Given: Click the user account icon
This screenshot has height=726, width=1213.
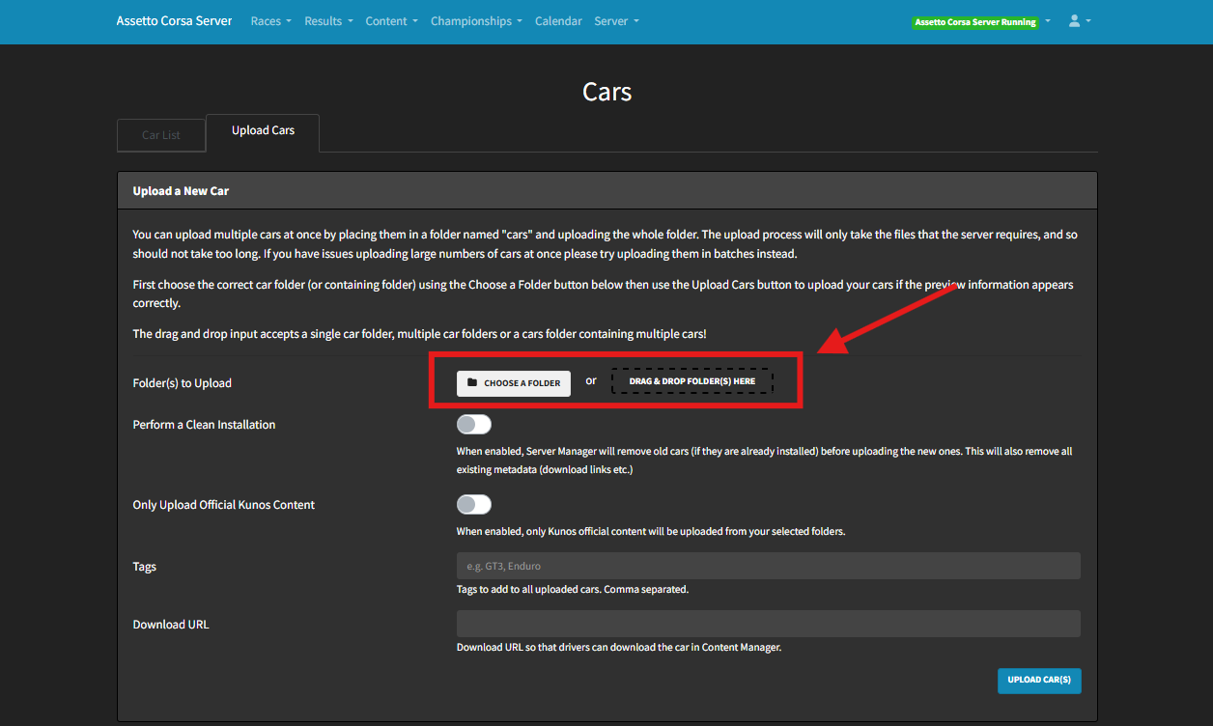Looking at the screenshot, I should (1074, 20).
